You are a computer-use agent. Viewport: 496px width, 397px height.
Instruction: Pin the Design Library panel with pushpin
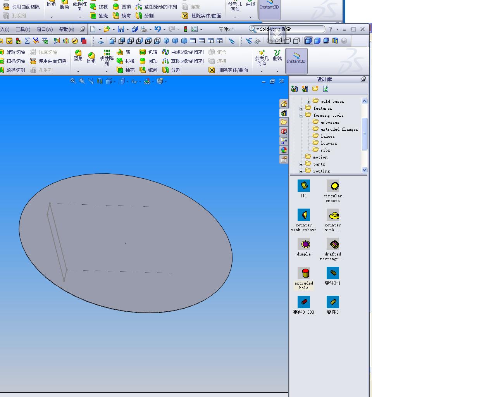point(363,79)
